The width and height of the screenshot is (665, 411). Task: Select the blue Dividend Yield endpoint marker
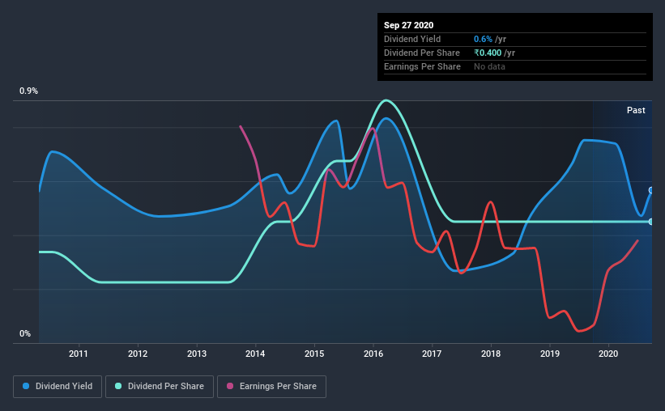click(650, 190)
